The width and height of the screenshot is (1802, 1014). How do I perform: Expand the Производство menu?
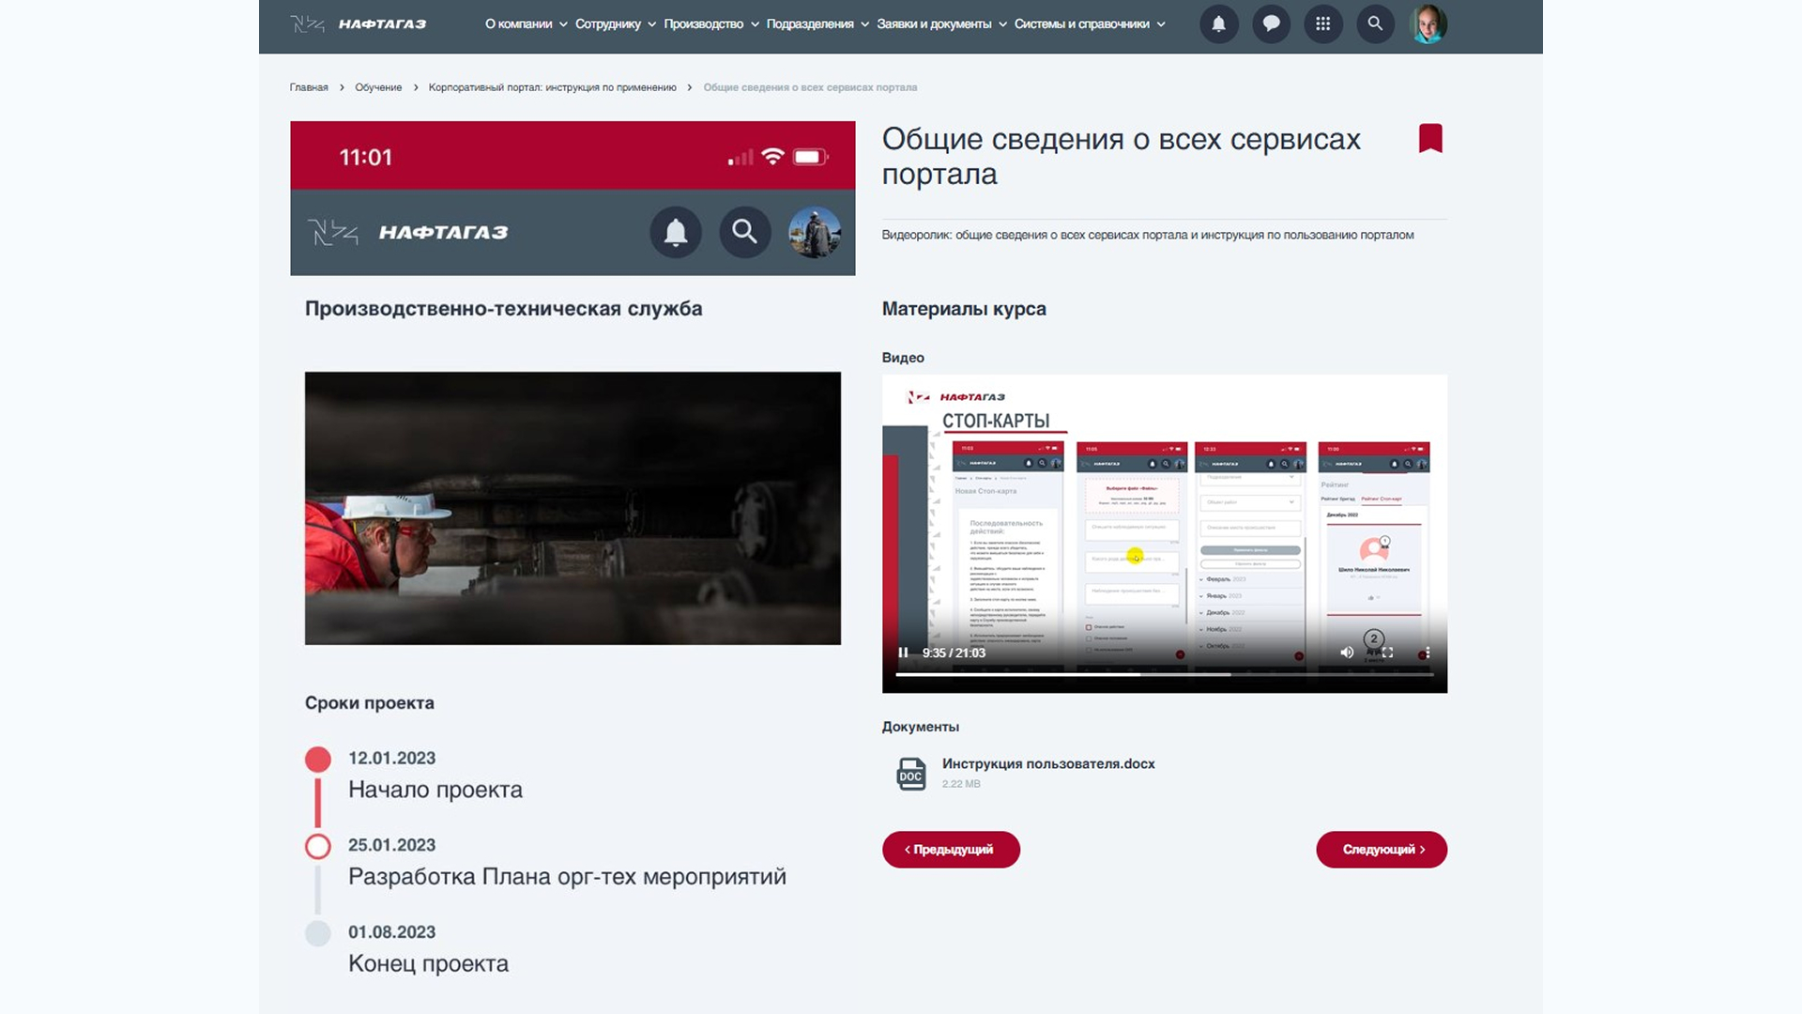[x=710, y=24]
